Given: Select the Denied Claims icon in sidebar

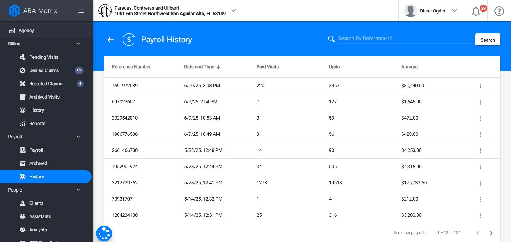Looking at the screenshot, I should (x=23, y=70).
